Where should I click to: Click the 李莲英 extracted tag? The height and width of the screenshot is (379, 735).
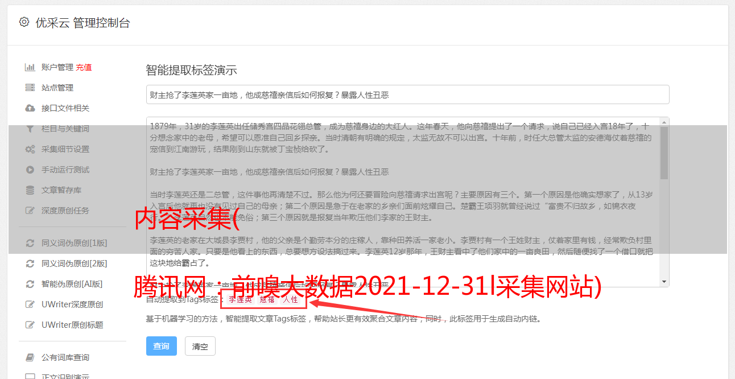[240, 299]
